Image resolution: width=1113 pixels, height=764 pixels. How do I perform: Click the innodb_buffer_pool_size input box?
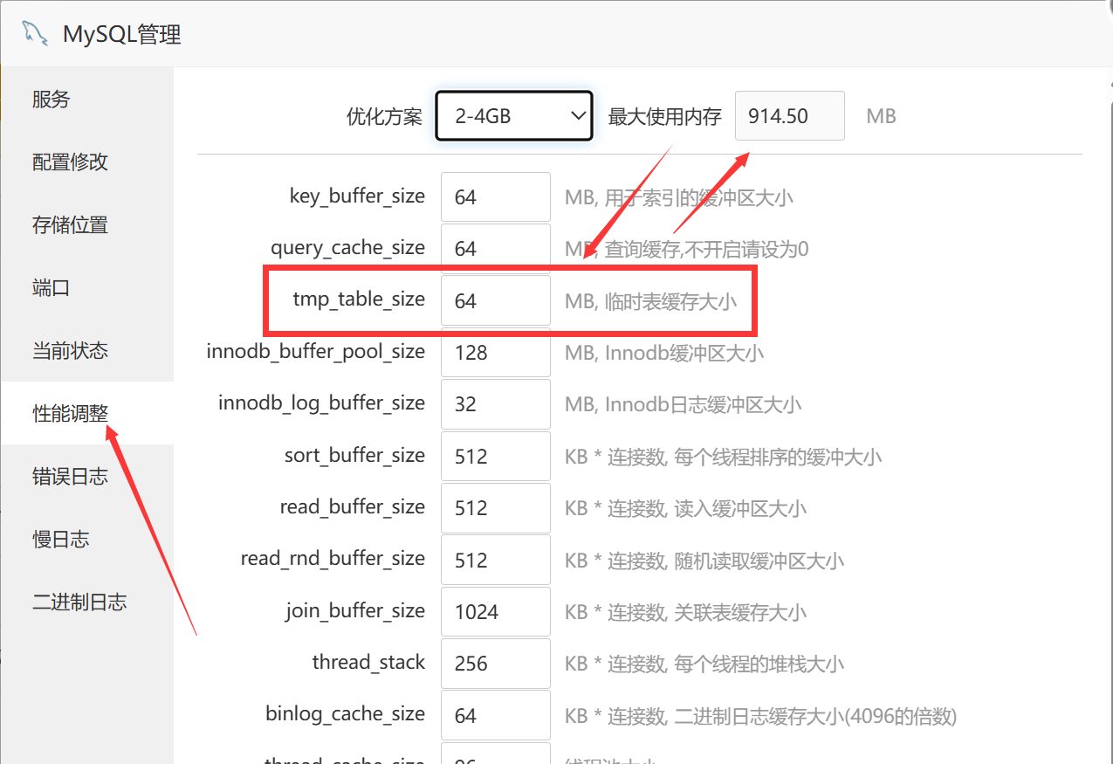click(495, 353)
